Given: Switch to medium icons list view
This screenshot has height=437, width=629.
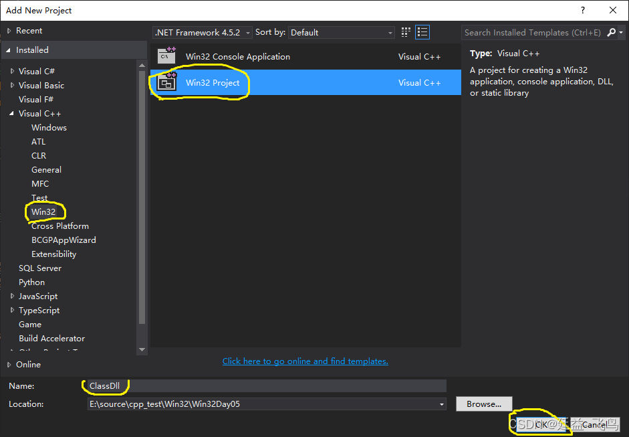Looking at the screenshot, I should click(422, 32).
